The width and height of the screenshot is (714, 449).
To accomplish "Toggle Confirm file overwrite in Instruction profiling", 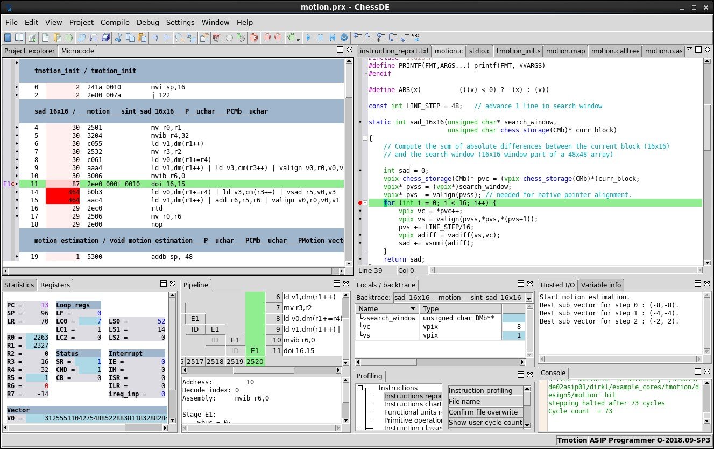I will click(485, 412).
